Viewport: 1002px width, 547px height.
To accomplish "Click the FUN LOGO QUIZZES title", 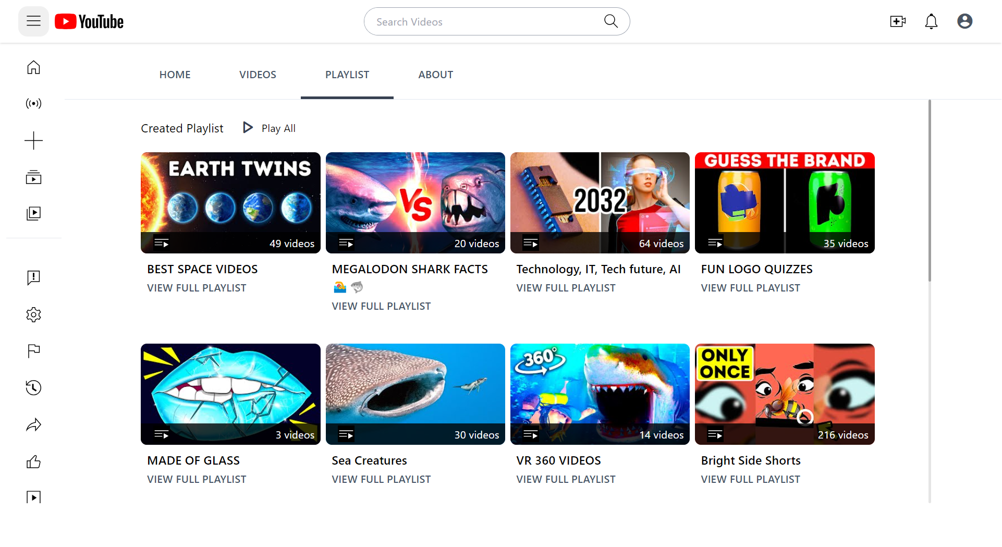I will pos(756,269).
